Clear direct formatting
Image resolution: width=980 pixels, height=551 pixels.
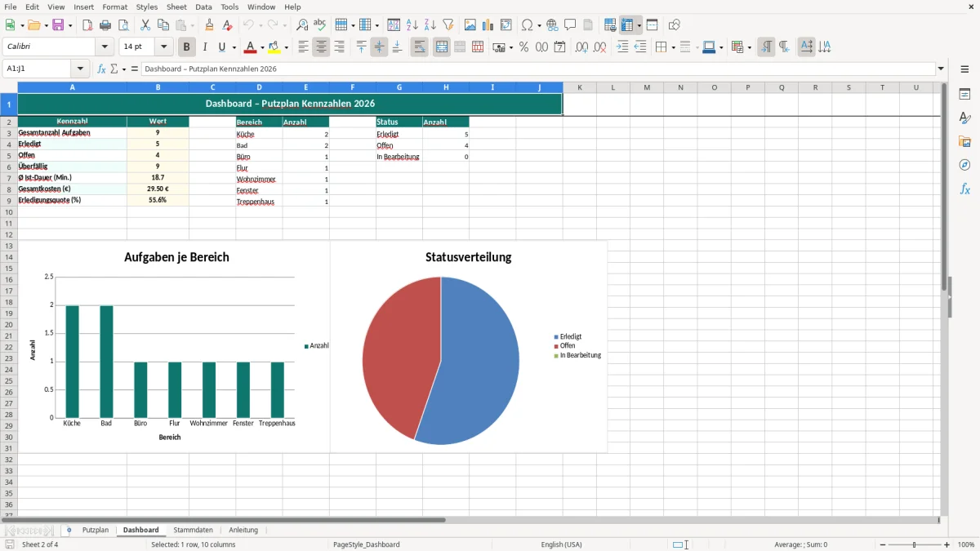(228, 25)
